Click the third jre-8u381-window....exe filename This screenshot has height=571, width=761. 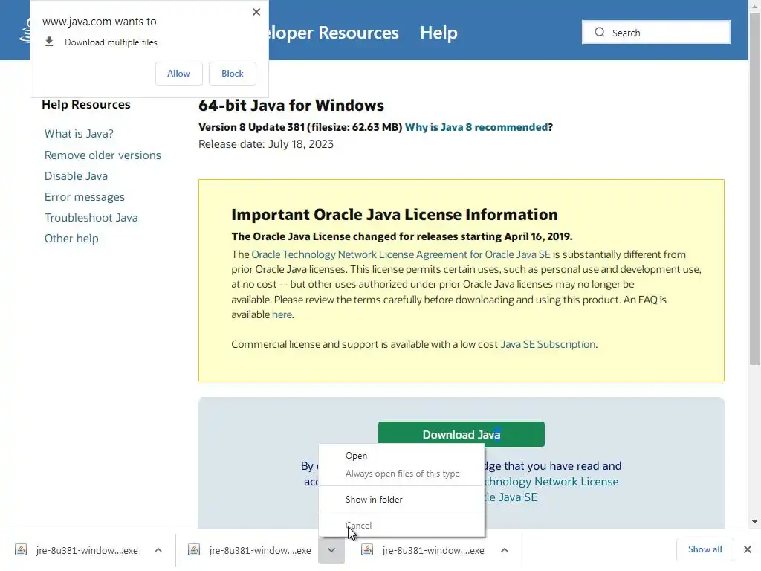pyautogui.click(x=433, y=550)
